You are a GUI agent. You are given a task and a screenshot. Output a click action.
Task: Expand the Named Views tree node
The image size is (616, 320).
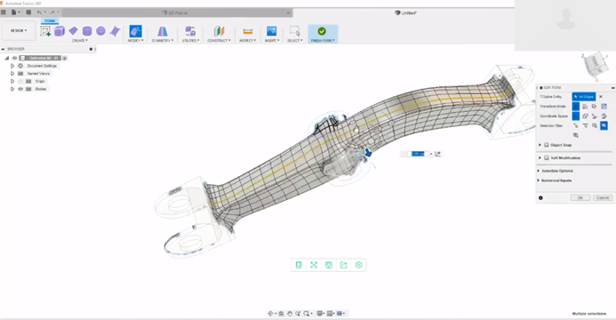(12, 74)
